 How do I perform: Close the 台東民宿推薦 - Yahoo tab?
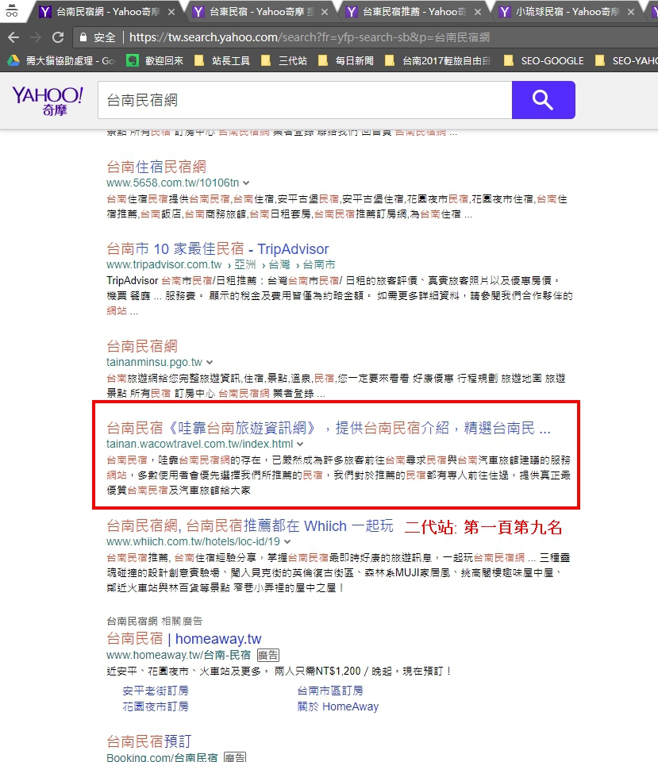(478, 12)
